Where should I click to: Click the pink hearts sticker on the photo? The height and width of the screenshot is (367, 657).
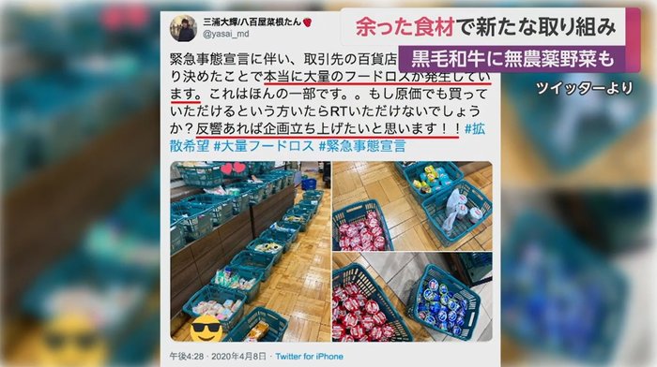pyautogui.click(x=233, y=168)
